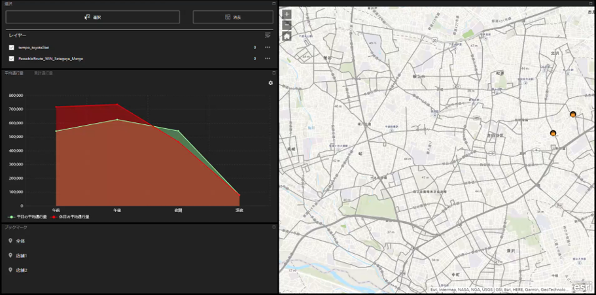Click the Esri logo on the map

click(x=582, y=286)
